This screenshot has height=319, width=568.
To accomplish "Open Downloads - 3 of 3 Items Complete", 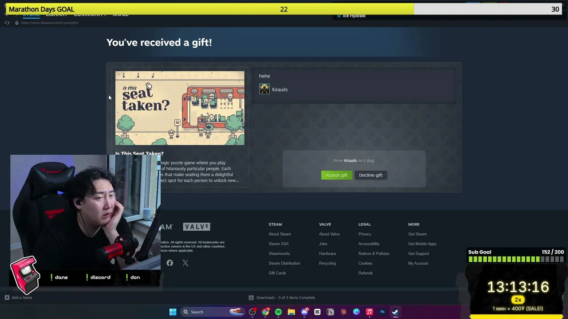I will click(x=285, y=298).
